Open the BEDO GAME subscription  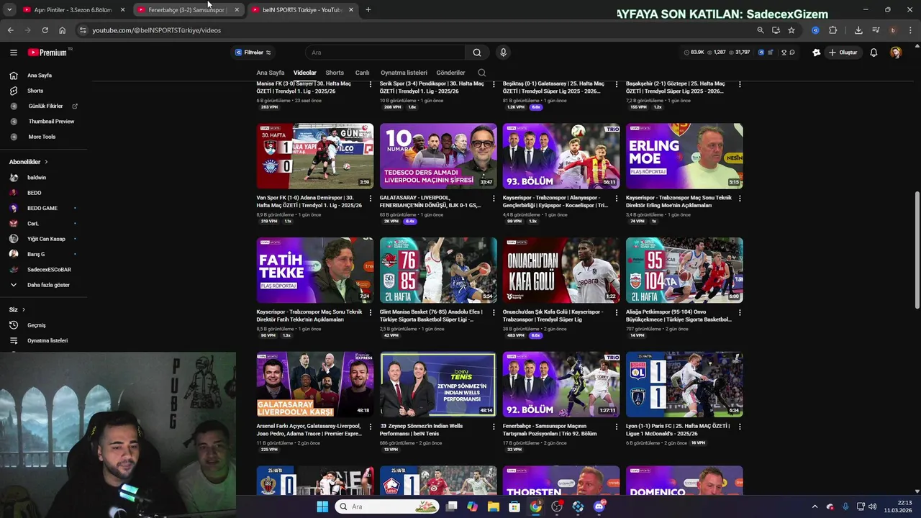pyautogui.click(x=42, y=209)
